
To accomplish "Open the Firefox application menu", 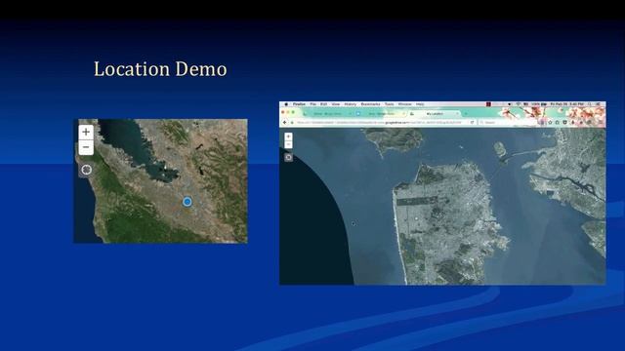I will tap(299, 104).
